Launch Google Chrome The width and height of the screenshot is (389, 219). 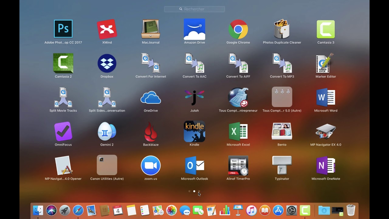238,29
